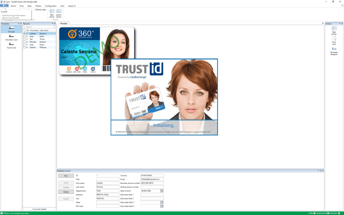Check the Alisa Keller record checkbox
Viewport: 344px width, 215px height.
(x=25, y=36)
